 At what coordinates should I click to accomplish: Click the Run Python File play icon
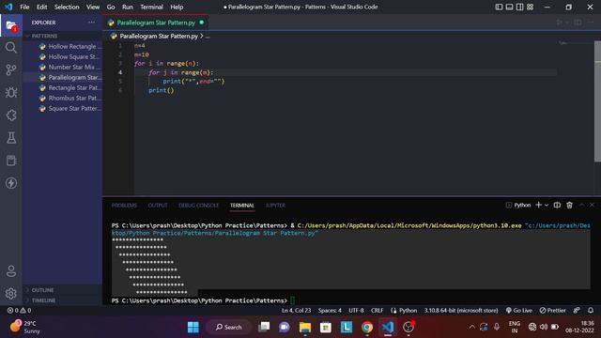[560, 23]
